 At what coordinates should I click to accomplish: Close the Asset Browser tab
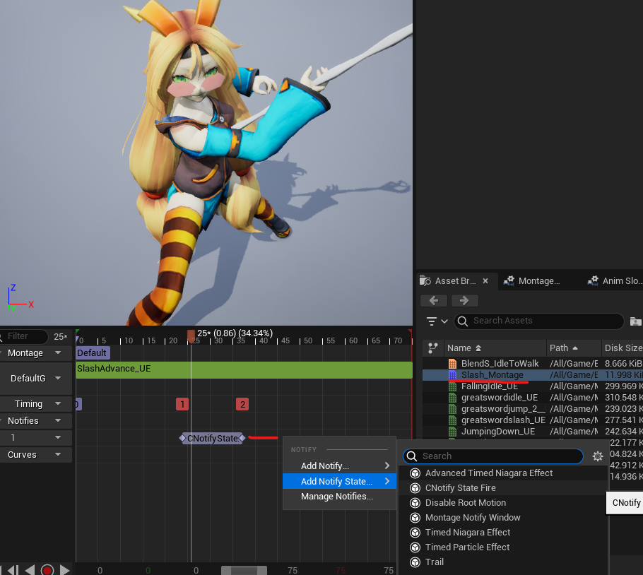[485, 280]
